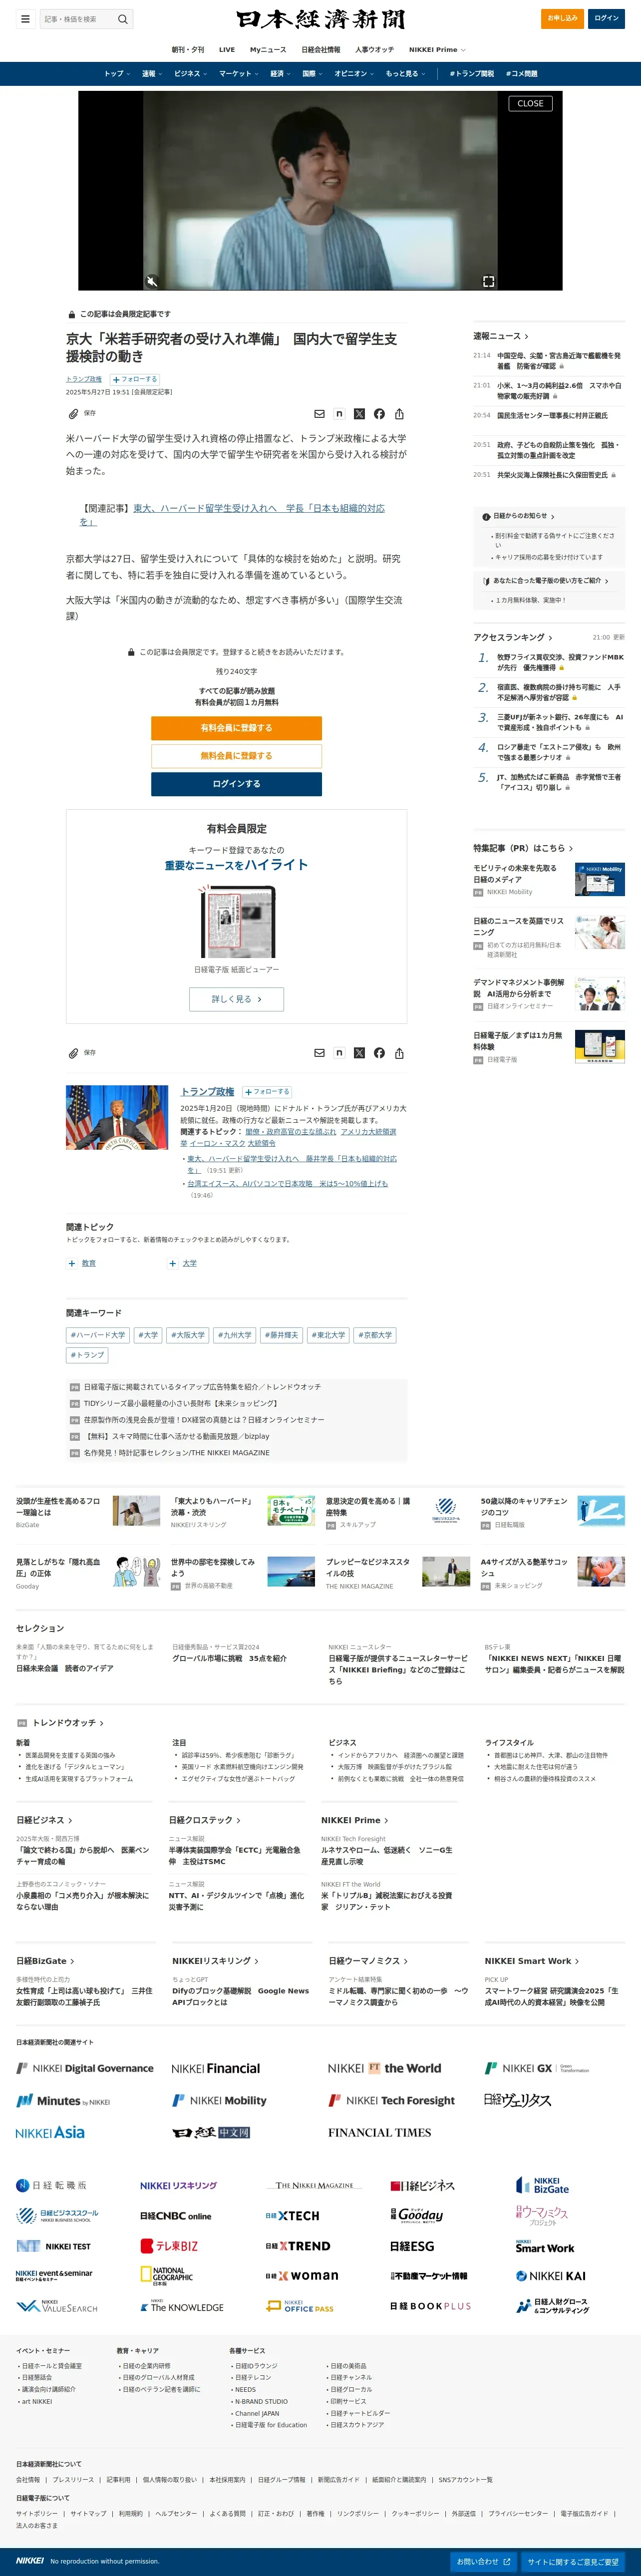Open NIKKEI GX logo link
Screen dimensions: 641x2576
click(x=537, y=2068)
